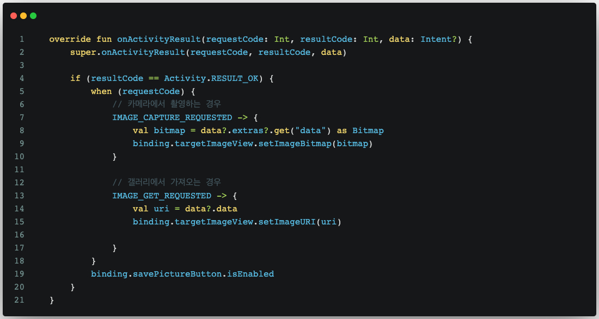Click the 'RESULT_OK' constant
Viewport: 599px width, 319px height.
(x=235, y=78)
